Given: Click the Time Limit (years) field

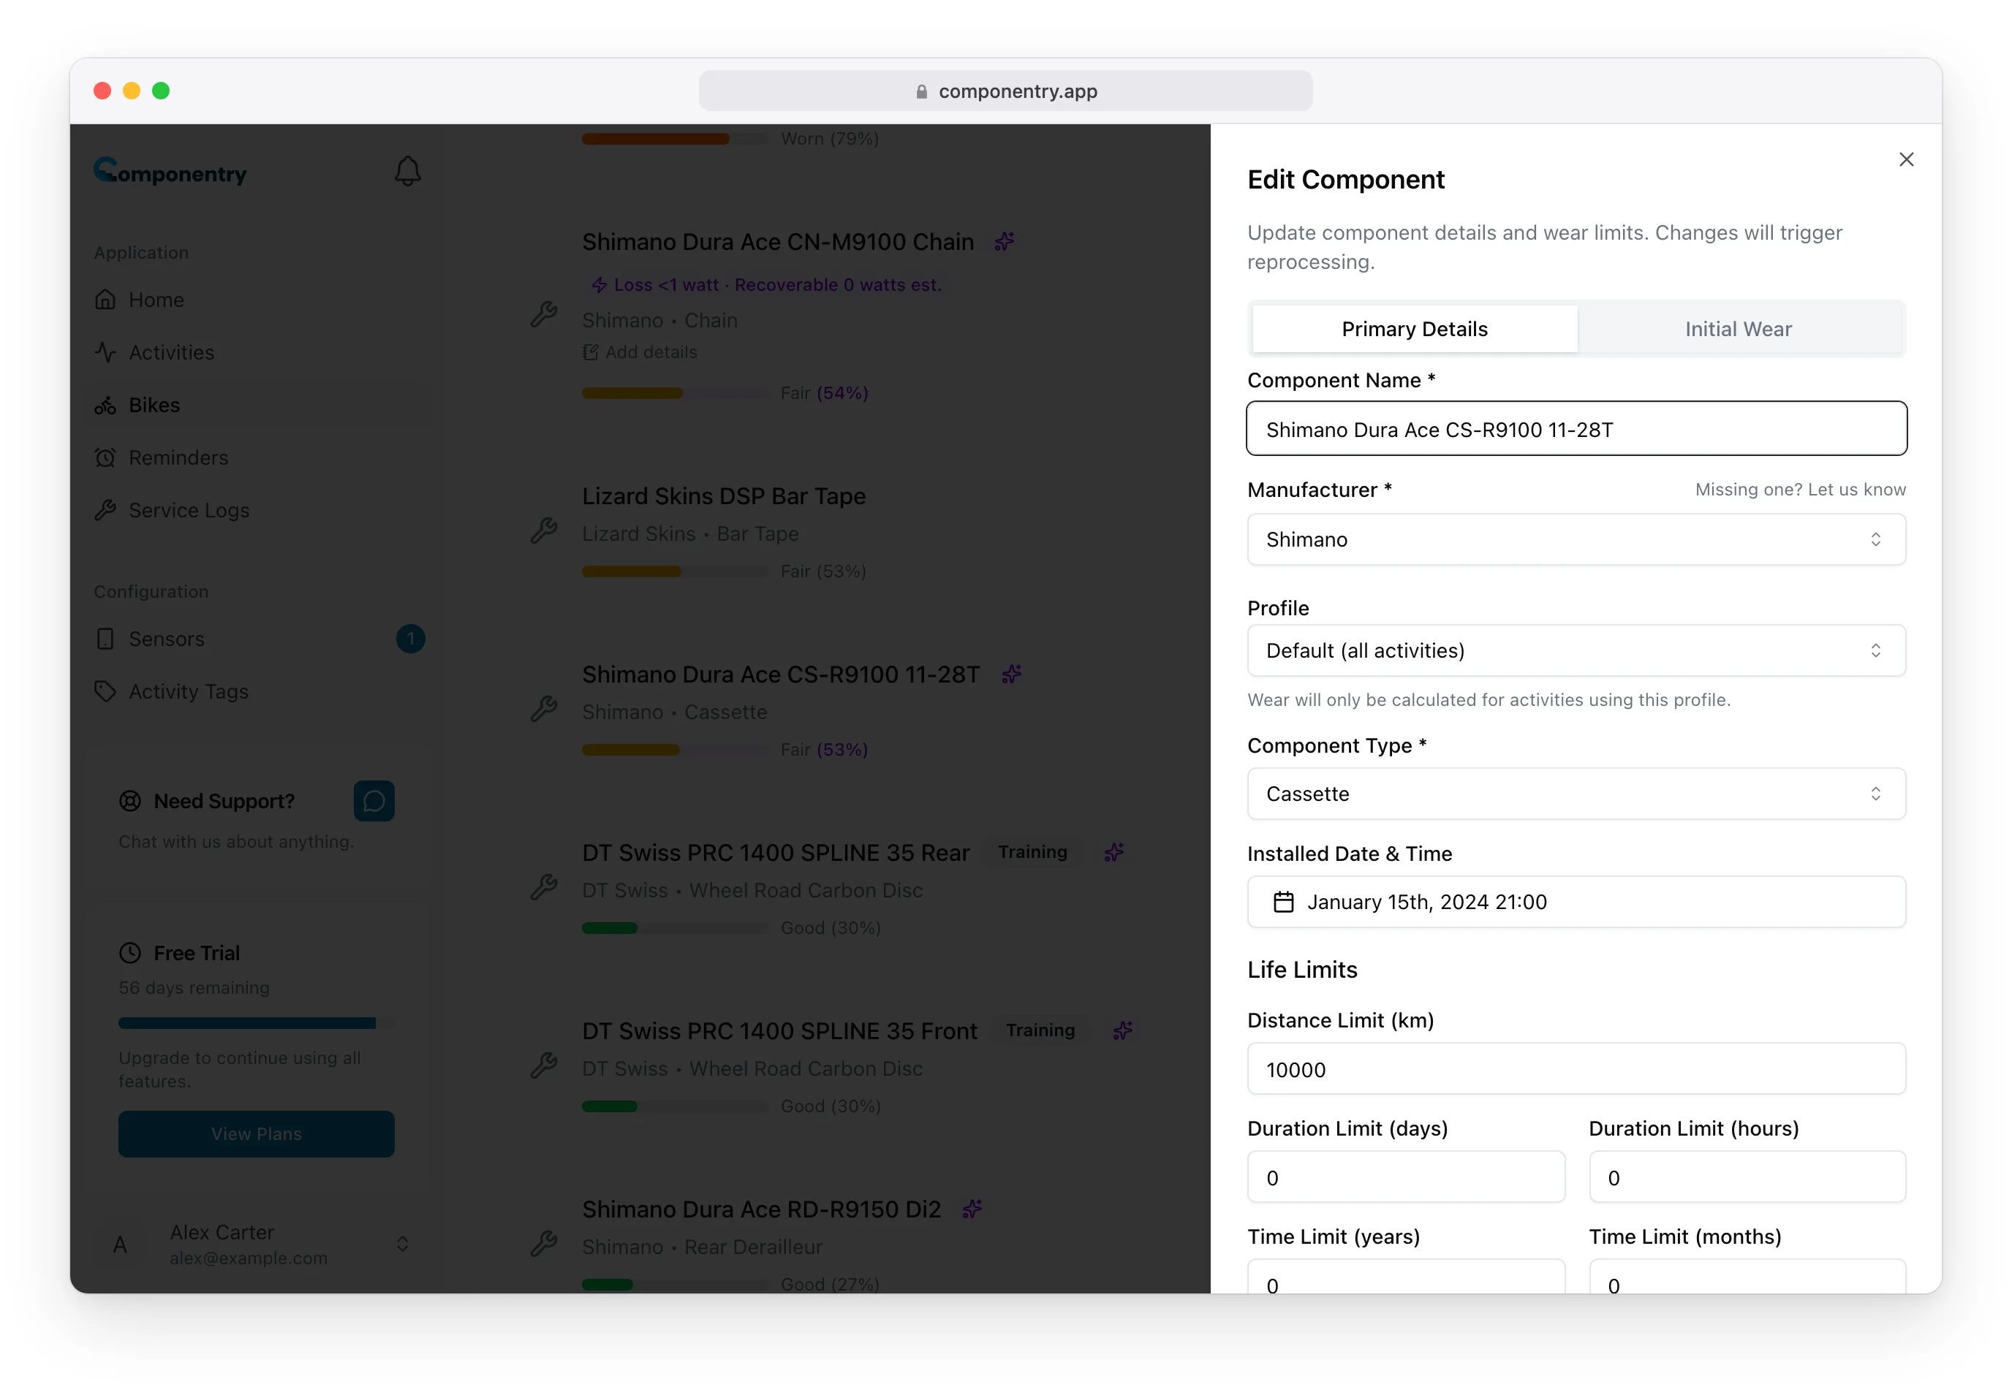Looking at the screenshot, I should point(1406,1277).
